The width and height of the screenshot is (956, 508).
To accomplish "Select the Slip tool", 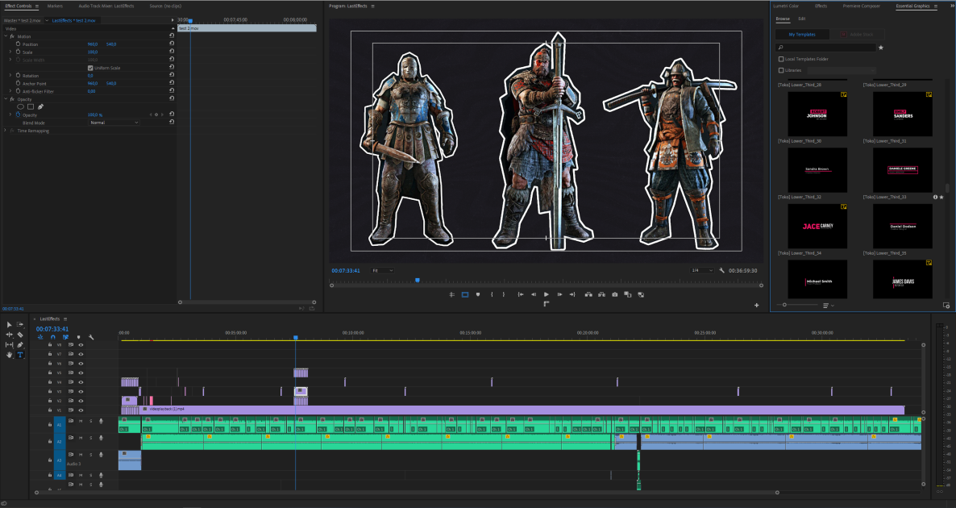I will (9, 344).
